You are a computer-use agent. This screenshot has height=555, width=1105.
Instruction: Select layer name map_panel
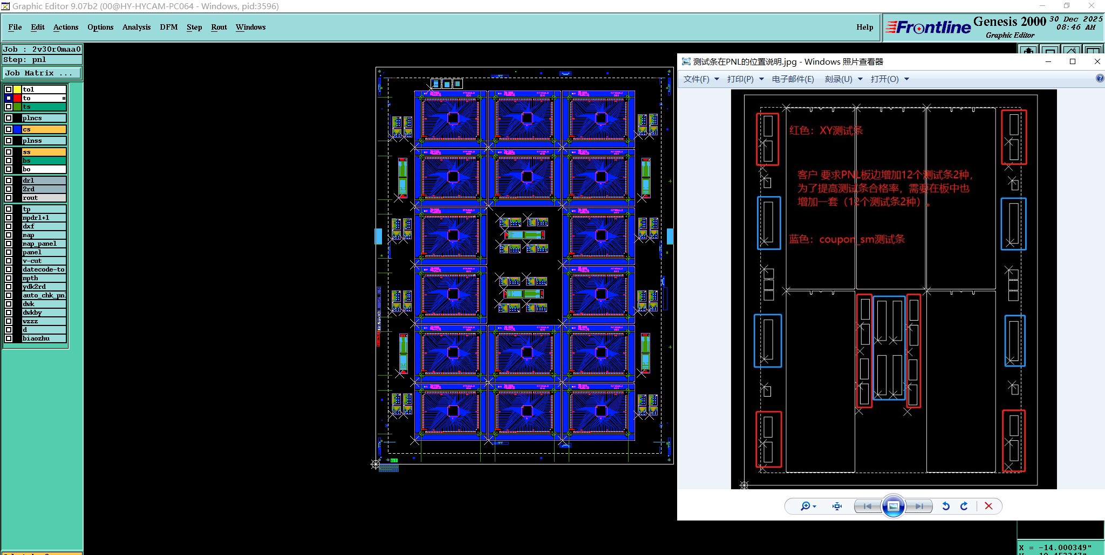[x=44, y=244]
